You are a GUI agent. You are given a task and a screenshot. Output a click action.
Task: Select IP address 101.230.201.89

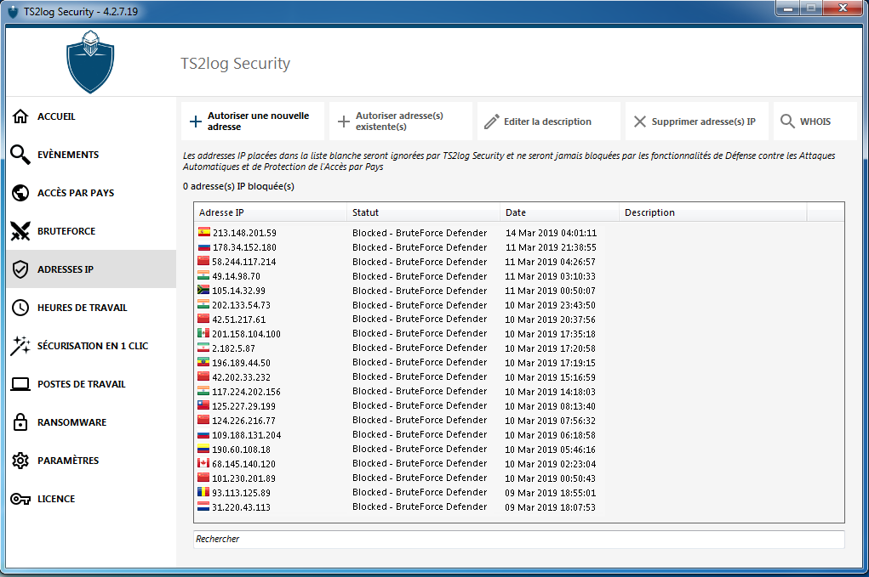point(244,478)
